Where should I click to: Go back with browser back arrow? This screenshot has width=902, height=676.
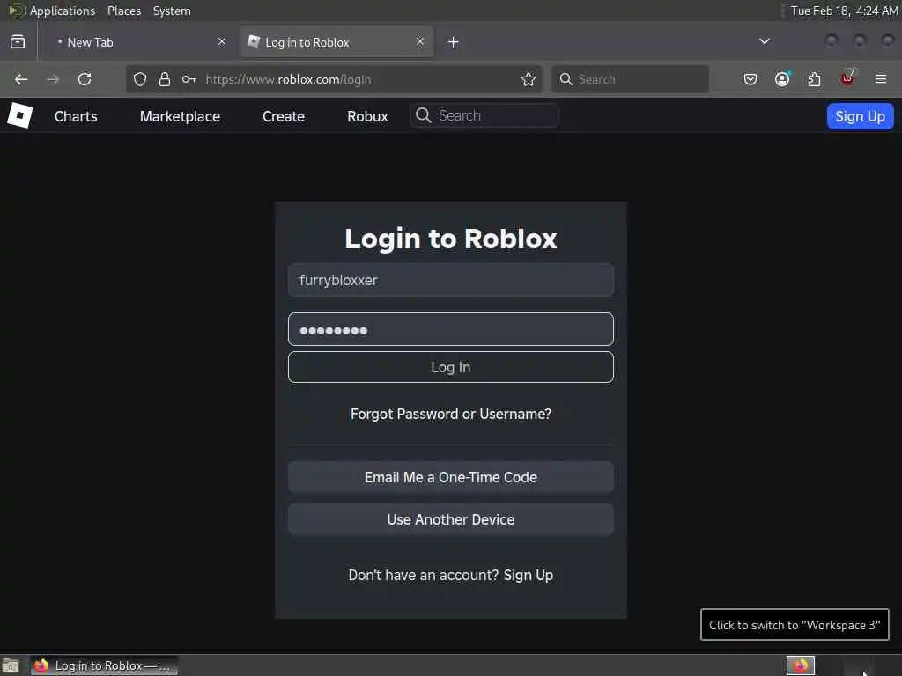[21, 79]
